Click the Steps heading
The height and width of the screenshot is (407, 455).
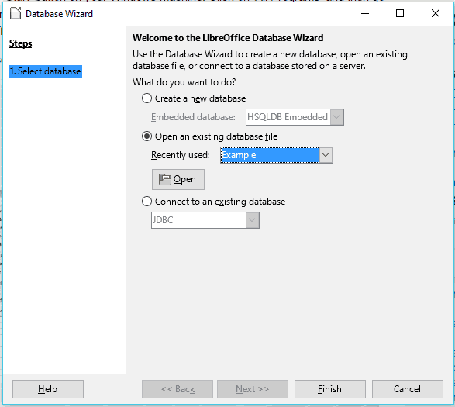coord(21,43)
